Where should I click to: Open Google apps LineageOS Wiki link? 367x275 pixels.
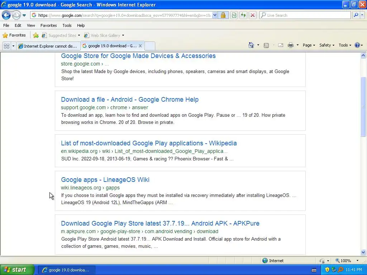coord(105,180)
